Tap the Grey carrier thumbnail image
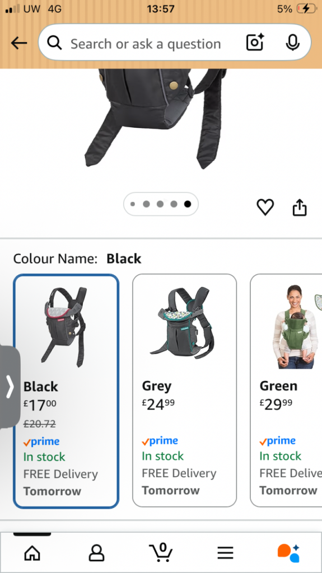The width and height of the screenshot is (322, 573). click(x=182, y=323)
